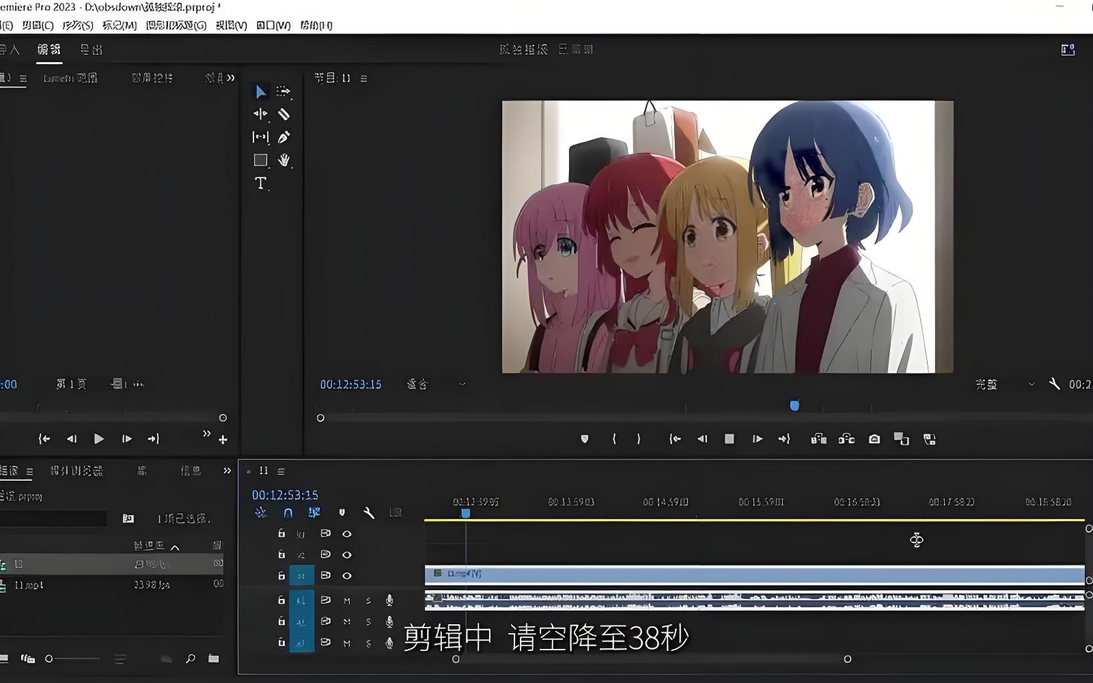
Task: Click the project panel thumbnail zoom slider
Action: tap(49, 659)
